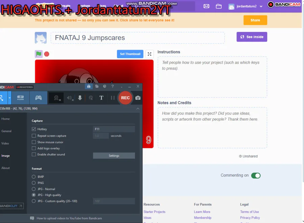
Task: Enable Show mouse cursor checkbox
Action: tap(34, 142)
